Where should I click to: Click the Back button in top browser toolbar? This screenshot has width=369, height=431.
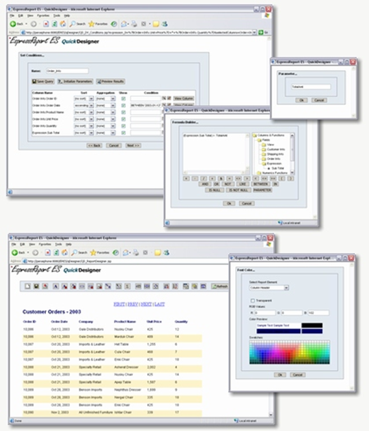click(x=18, y=24)
